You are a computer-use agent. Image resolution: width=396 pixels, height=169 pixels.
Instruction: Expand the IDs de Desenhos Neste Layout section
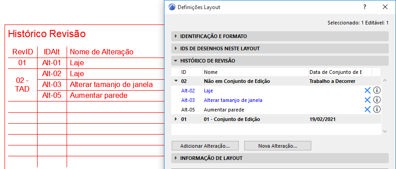tap(280, 48)
